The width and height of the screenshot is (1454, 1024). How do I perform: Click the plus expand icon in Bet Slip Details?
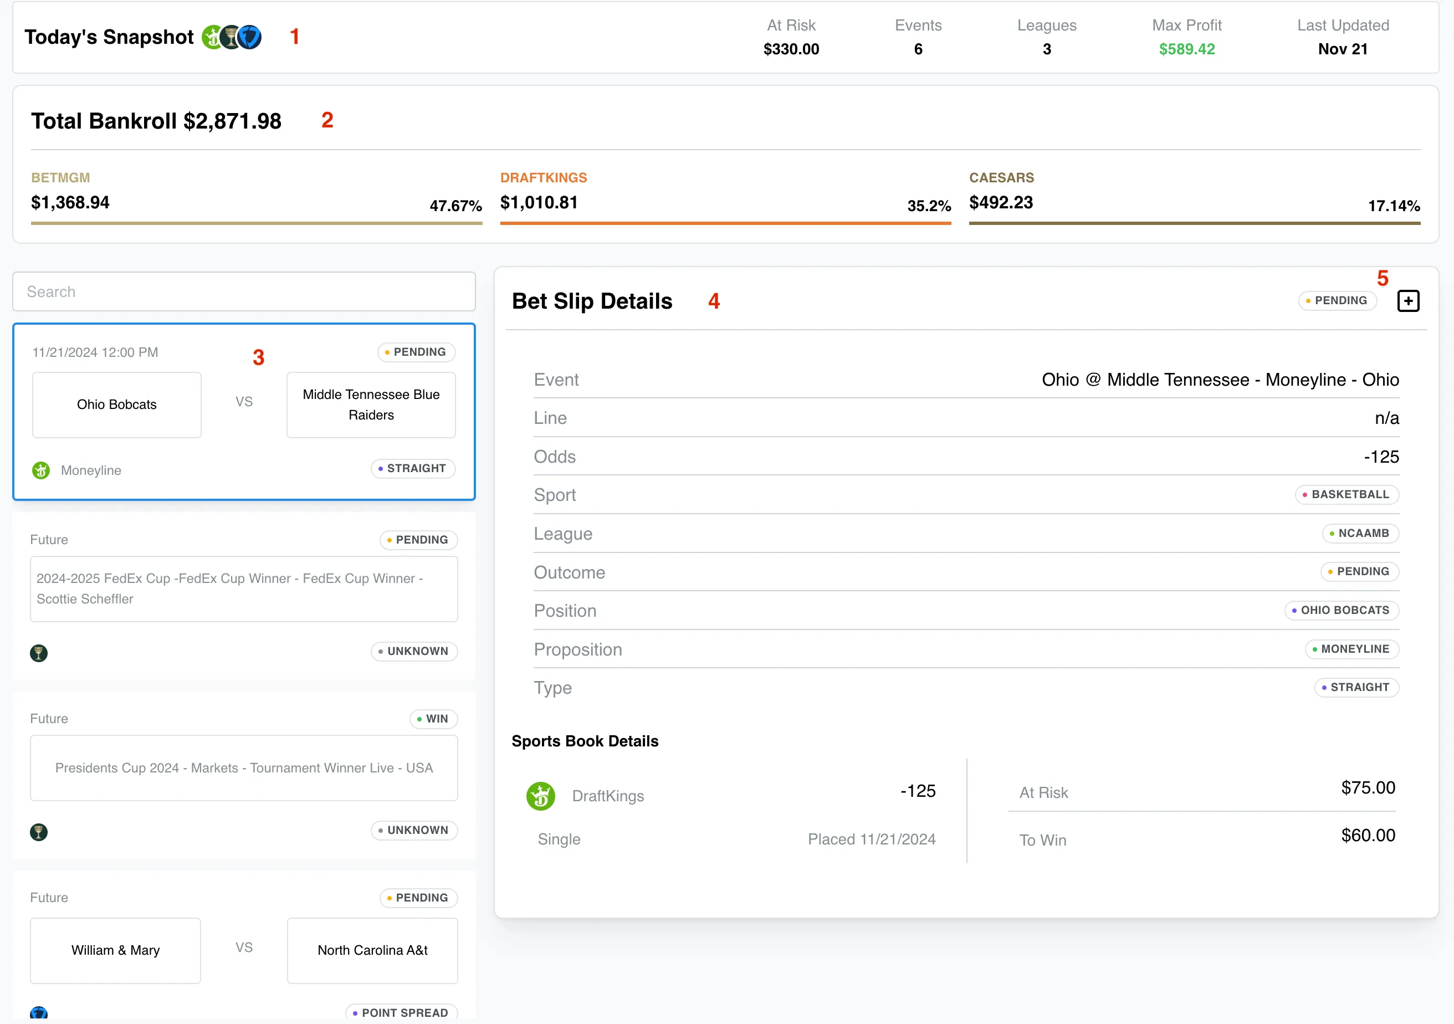pyautogui.click(x=1408, y=301)
